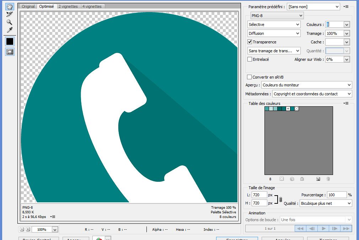Select the transparent checkerboard swatch in color table
This screenshot has width=359, height=240.
click(297, 108)
